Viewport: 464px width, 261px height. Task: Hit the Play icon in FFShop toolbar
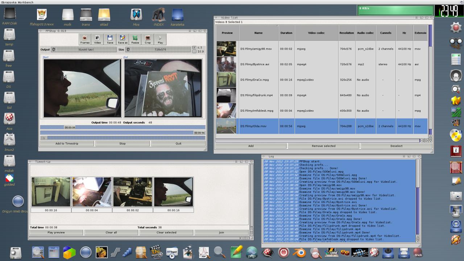coord(160,39)
